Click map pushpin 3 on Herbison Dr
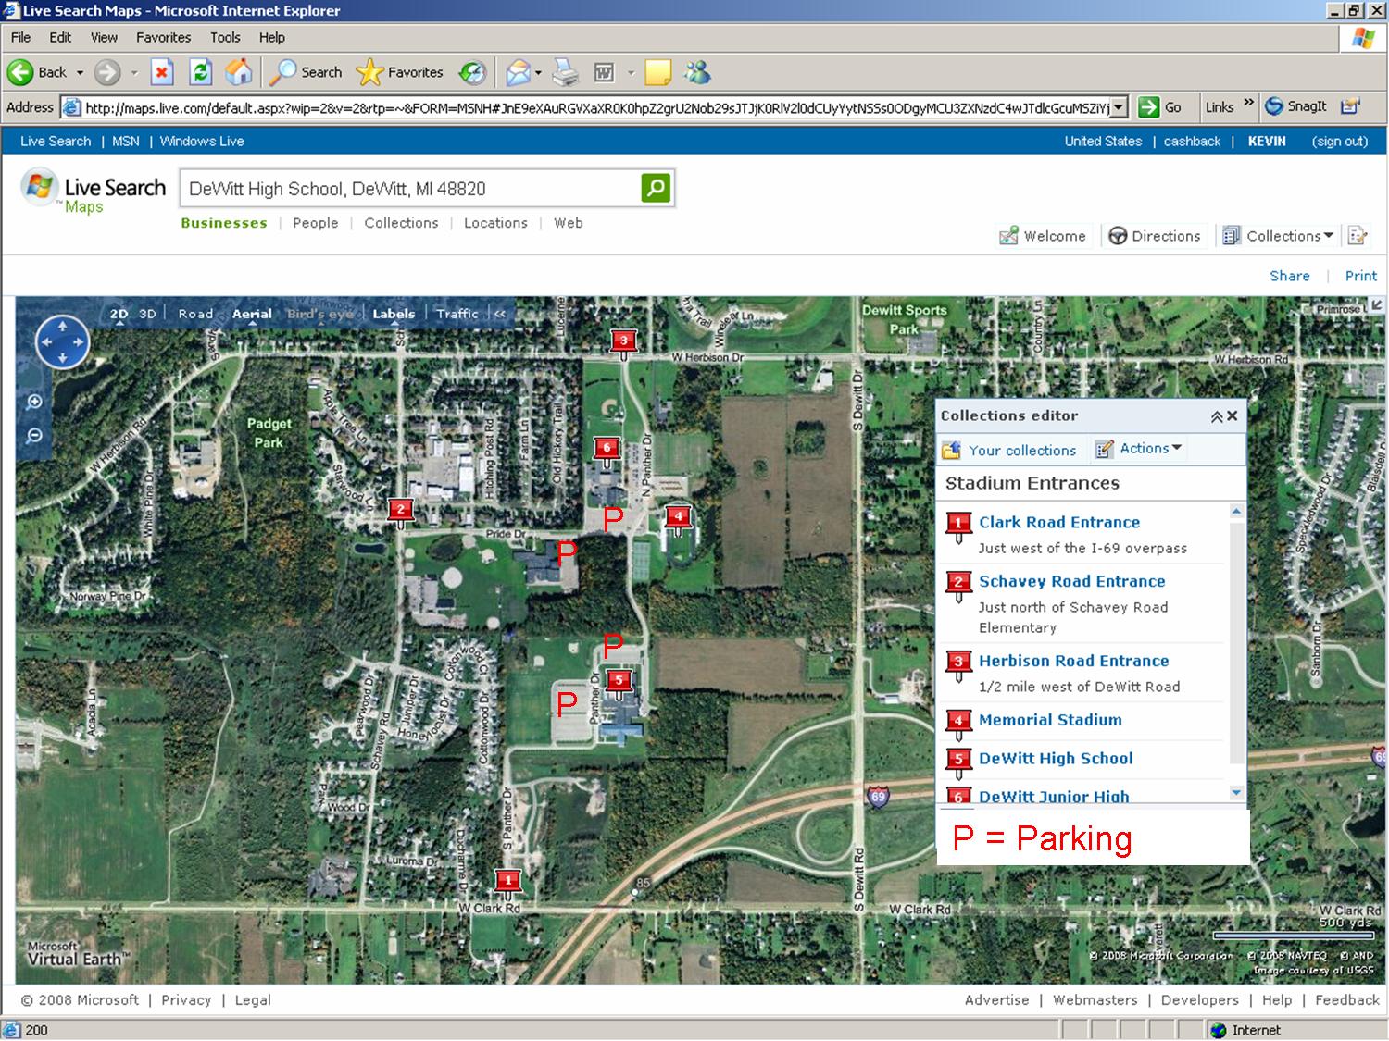The height and width of the screenshot is (1041, 1389). 624,343
